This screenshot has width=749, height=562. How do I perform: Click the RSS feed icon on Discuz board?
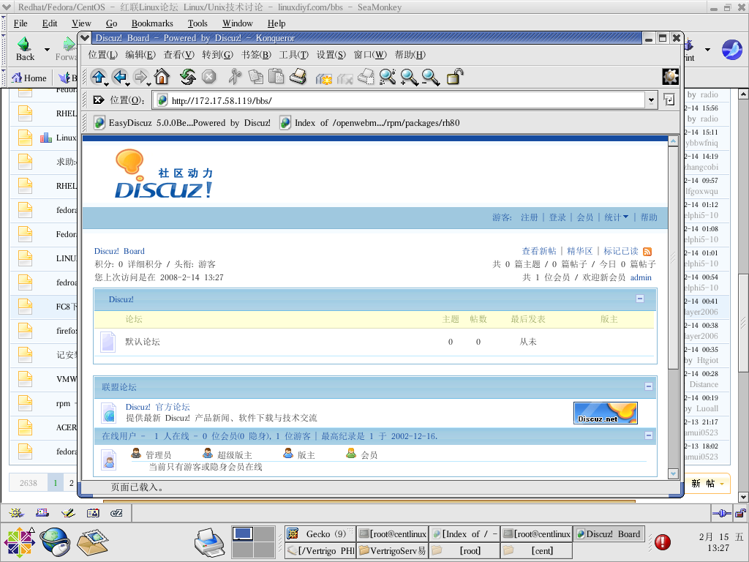pyautogui.click(x=647, y=252)
